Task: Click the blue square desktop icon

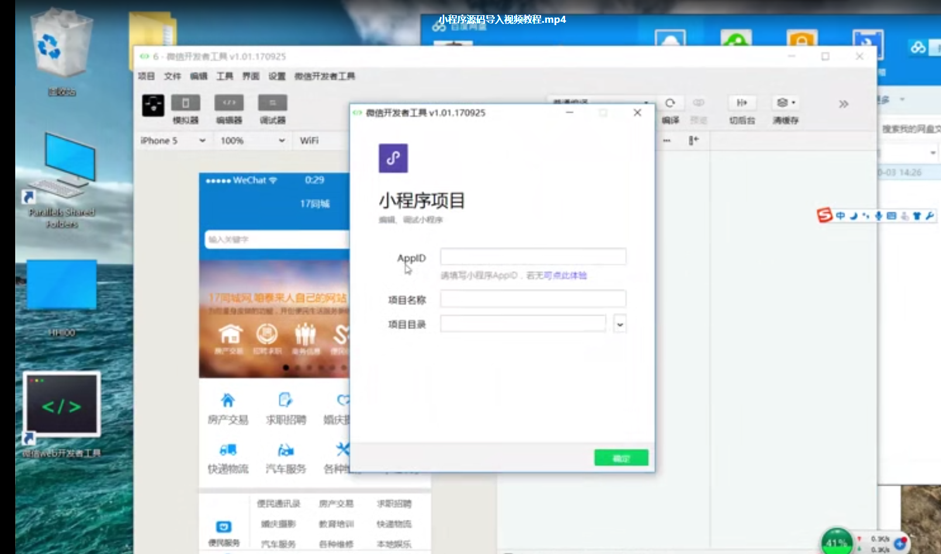Action: (61, 285)
